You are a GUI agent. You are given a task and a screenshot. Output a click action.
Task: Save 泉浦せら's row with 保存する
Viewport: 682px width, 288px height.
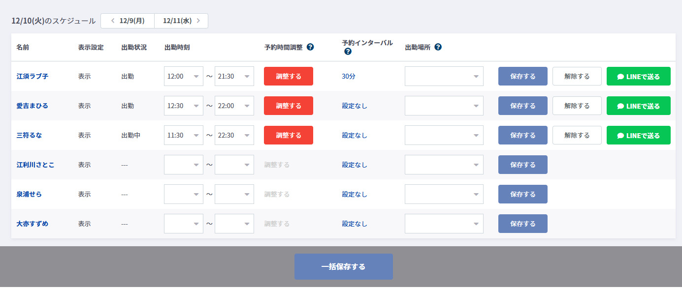[522, 194]
